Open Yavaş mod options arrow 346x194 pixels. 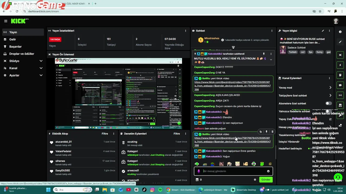pyautogui.click(x=330, y=88)
